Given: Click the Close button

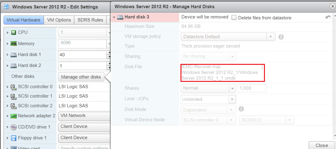Looking at the screenshot, I should (x=322, y=145).
